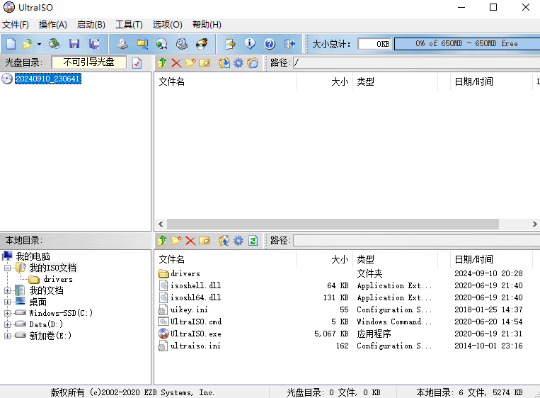The image size is (540, 398).
Task: Click the 不可引导光盘 boot type field
Action: point(89,62)
